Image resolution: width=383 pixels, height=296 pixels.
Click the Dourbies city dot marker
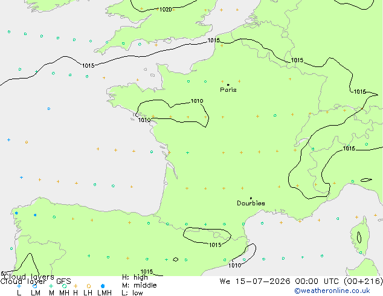[x=251, y=198]
